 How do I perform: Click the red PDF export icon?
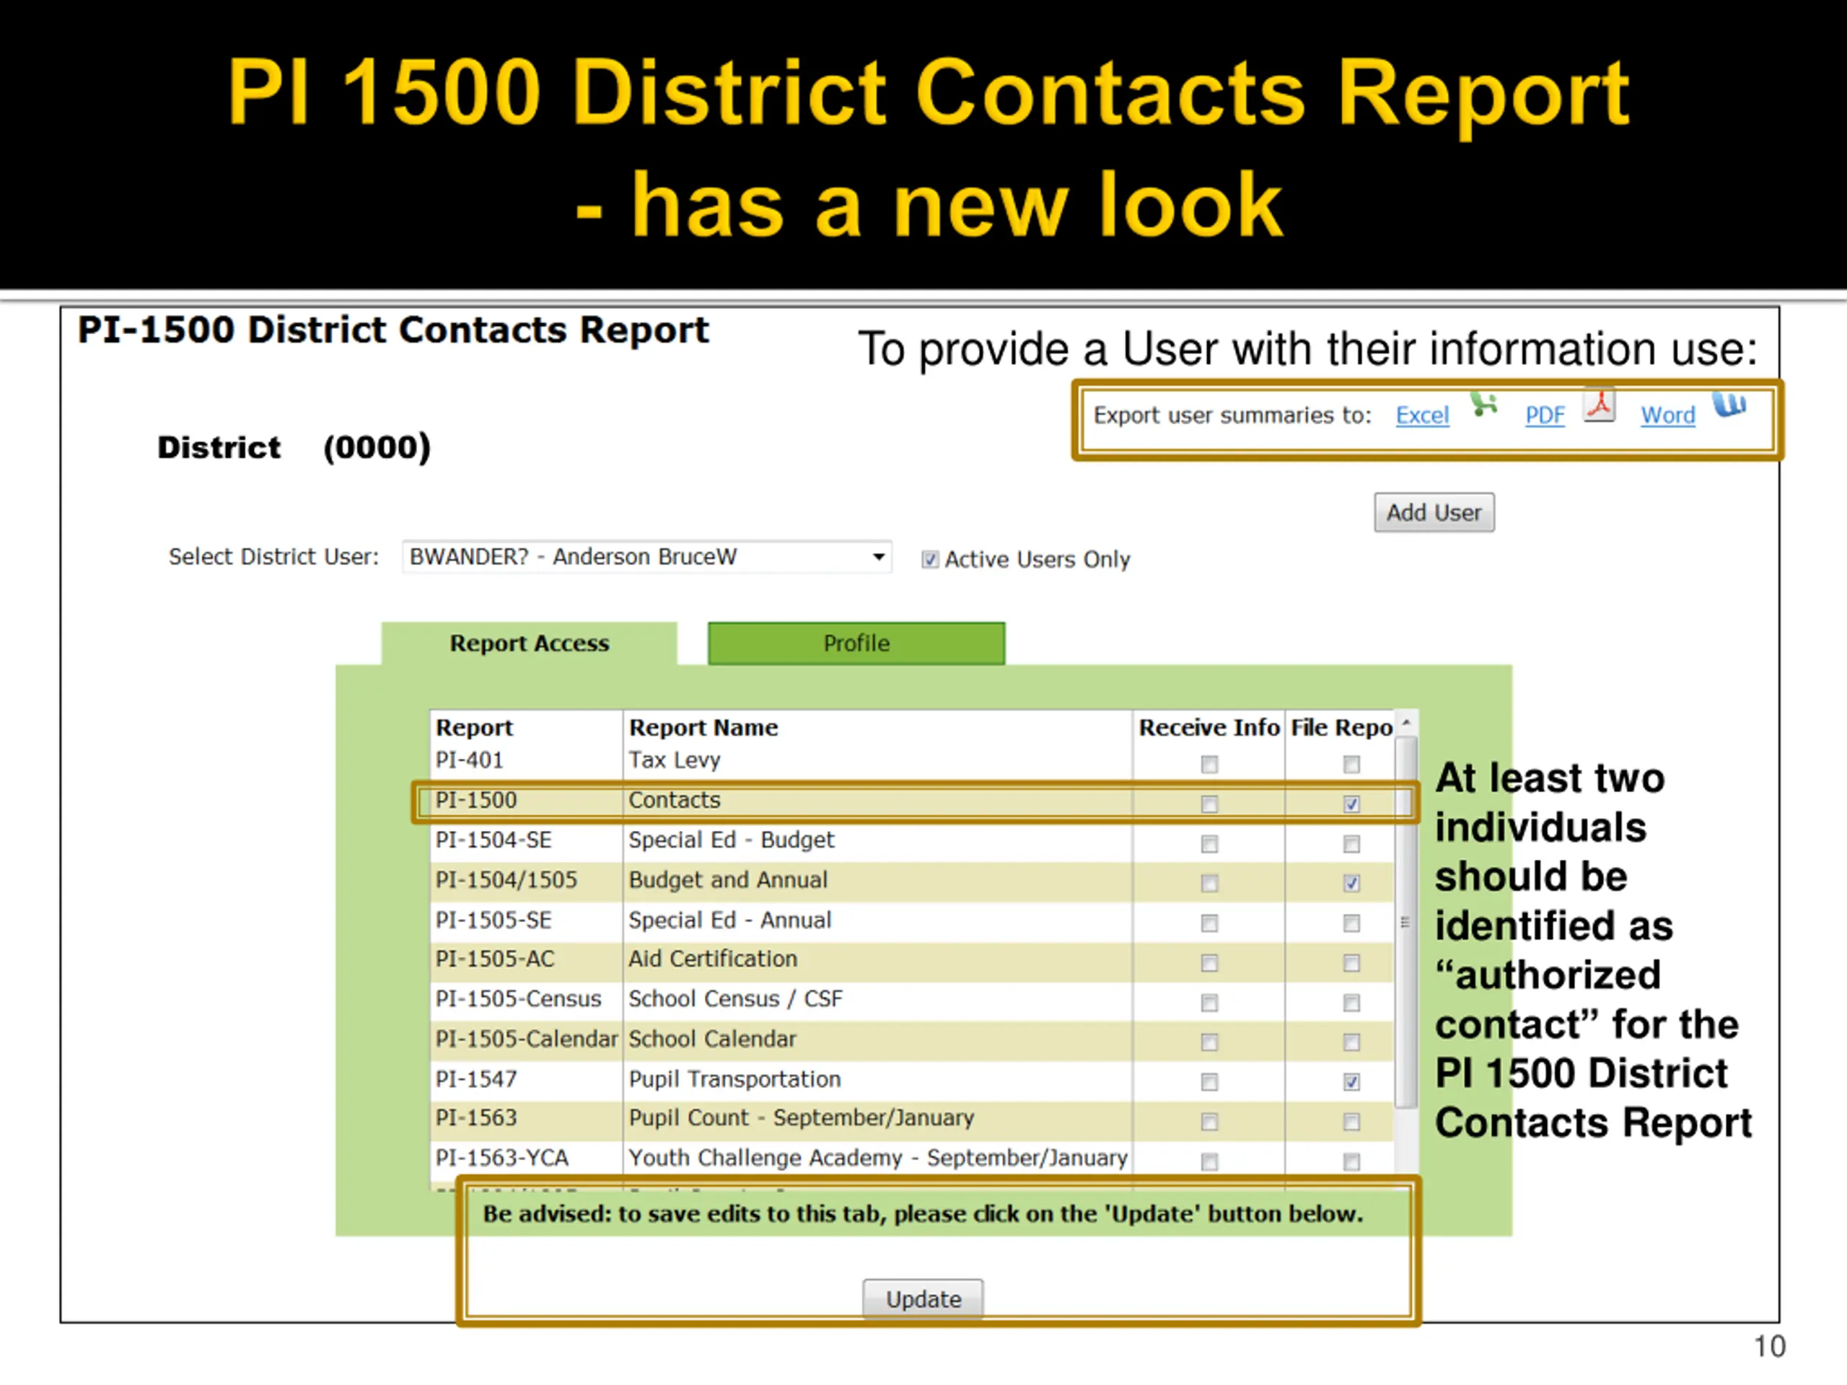pyautogui.click(x=1600, y=405)
